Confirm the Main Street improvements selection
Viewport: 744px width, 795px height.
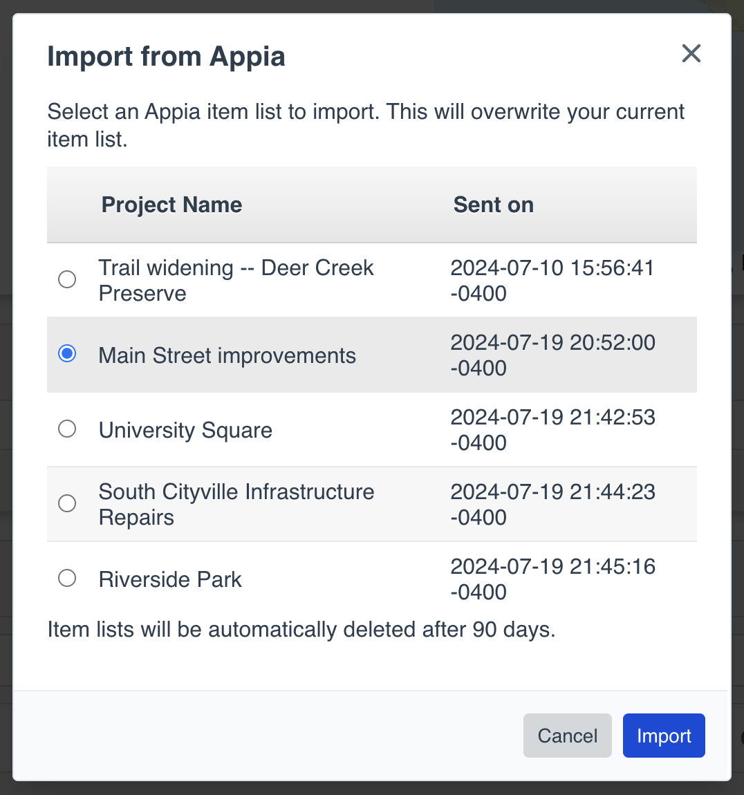click(x=66, y=354)
